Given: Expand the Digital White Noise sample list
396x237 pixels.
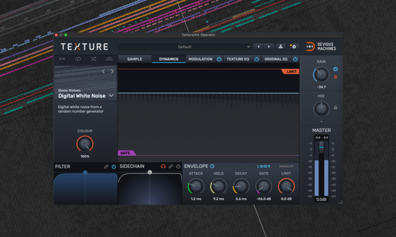Looking at the screenshot, I should [111, 95].
